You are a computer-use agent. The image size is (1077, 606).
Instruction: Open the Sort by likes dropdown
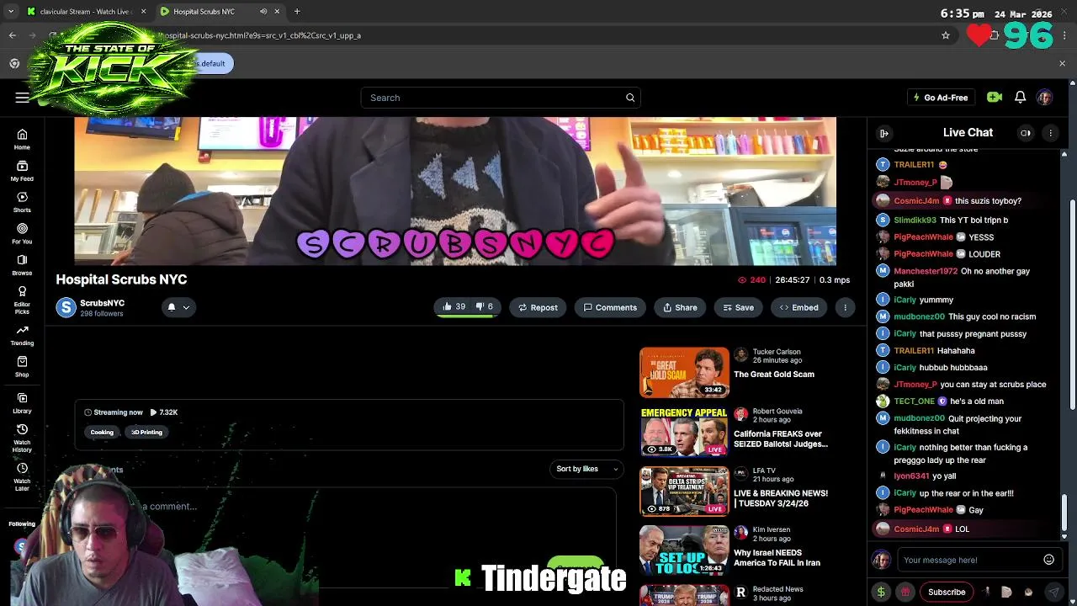point(586,469)
